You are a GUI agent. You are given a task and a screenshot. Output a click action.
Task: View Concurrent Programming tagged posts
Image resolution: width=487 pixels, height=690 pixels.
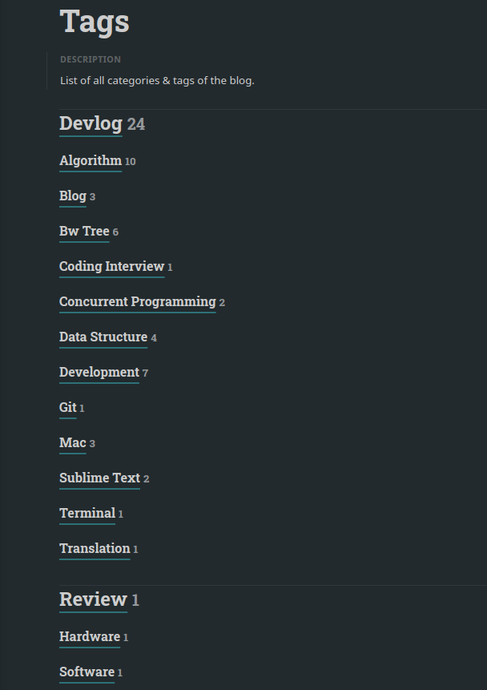click(137, 301)
